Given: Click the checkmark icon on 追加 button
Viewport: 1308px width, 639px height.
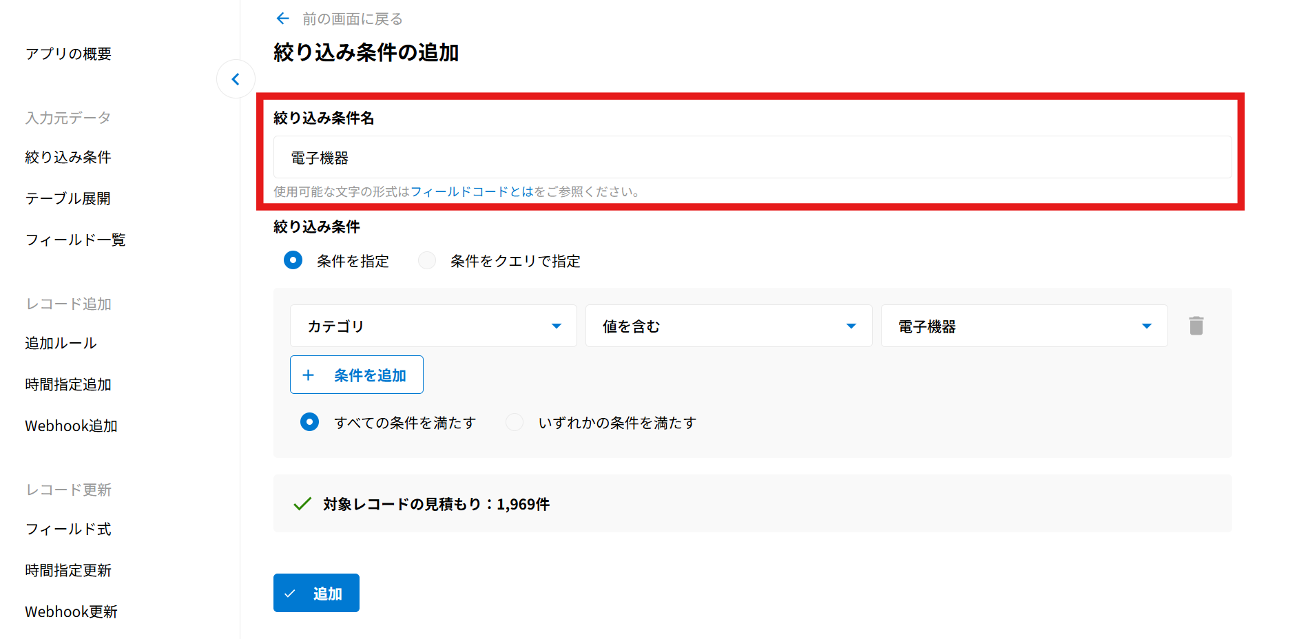Looking at the screenshot, I should pyautogui.click(x=290, y=594).
